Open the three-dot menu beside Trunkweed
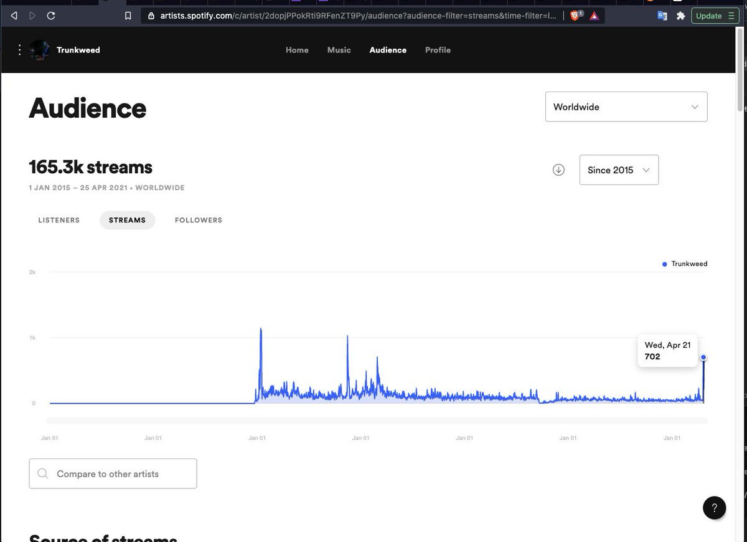This screenshot has width=747, height=542. (20, 50)
